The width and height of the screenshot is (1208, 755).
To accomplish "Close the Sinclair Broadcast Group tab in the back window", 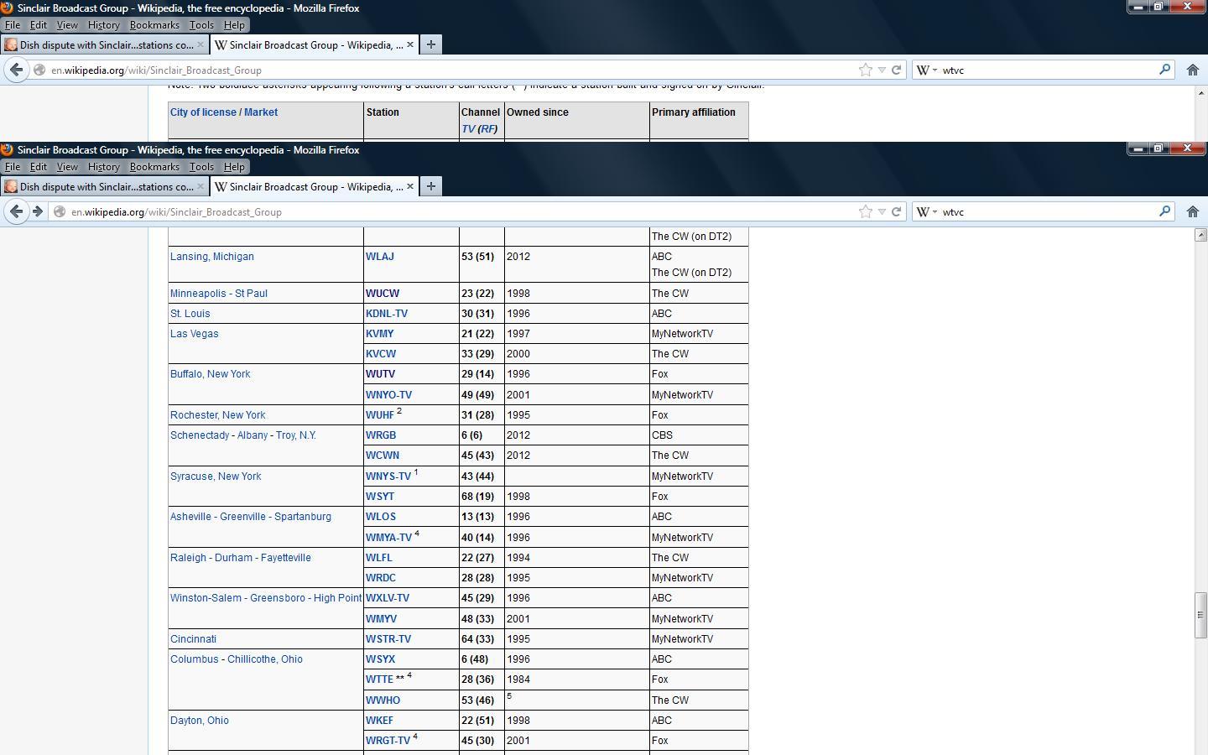I will tap(410, 44).
